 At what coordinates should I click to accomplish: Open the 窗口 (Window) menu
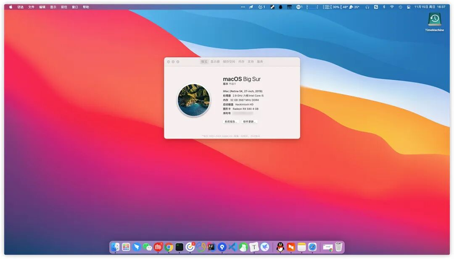click(x=75, y=7)
